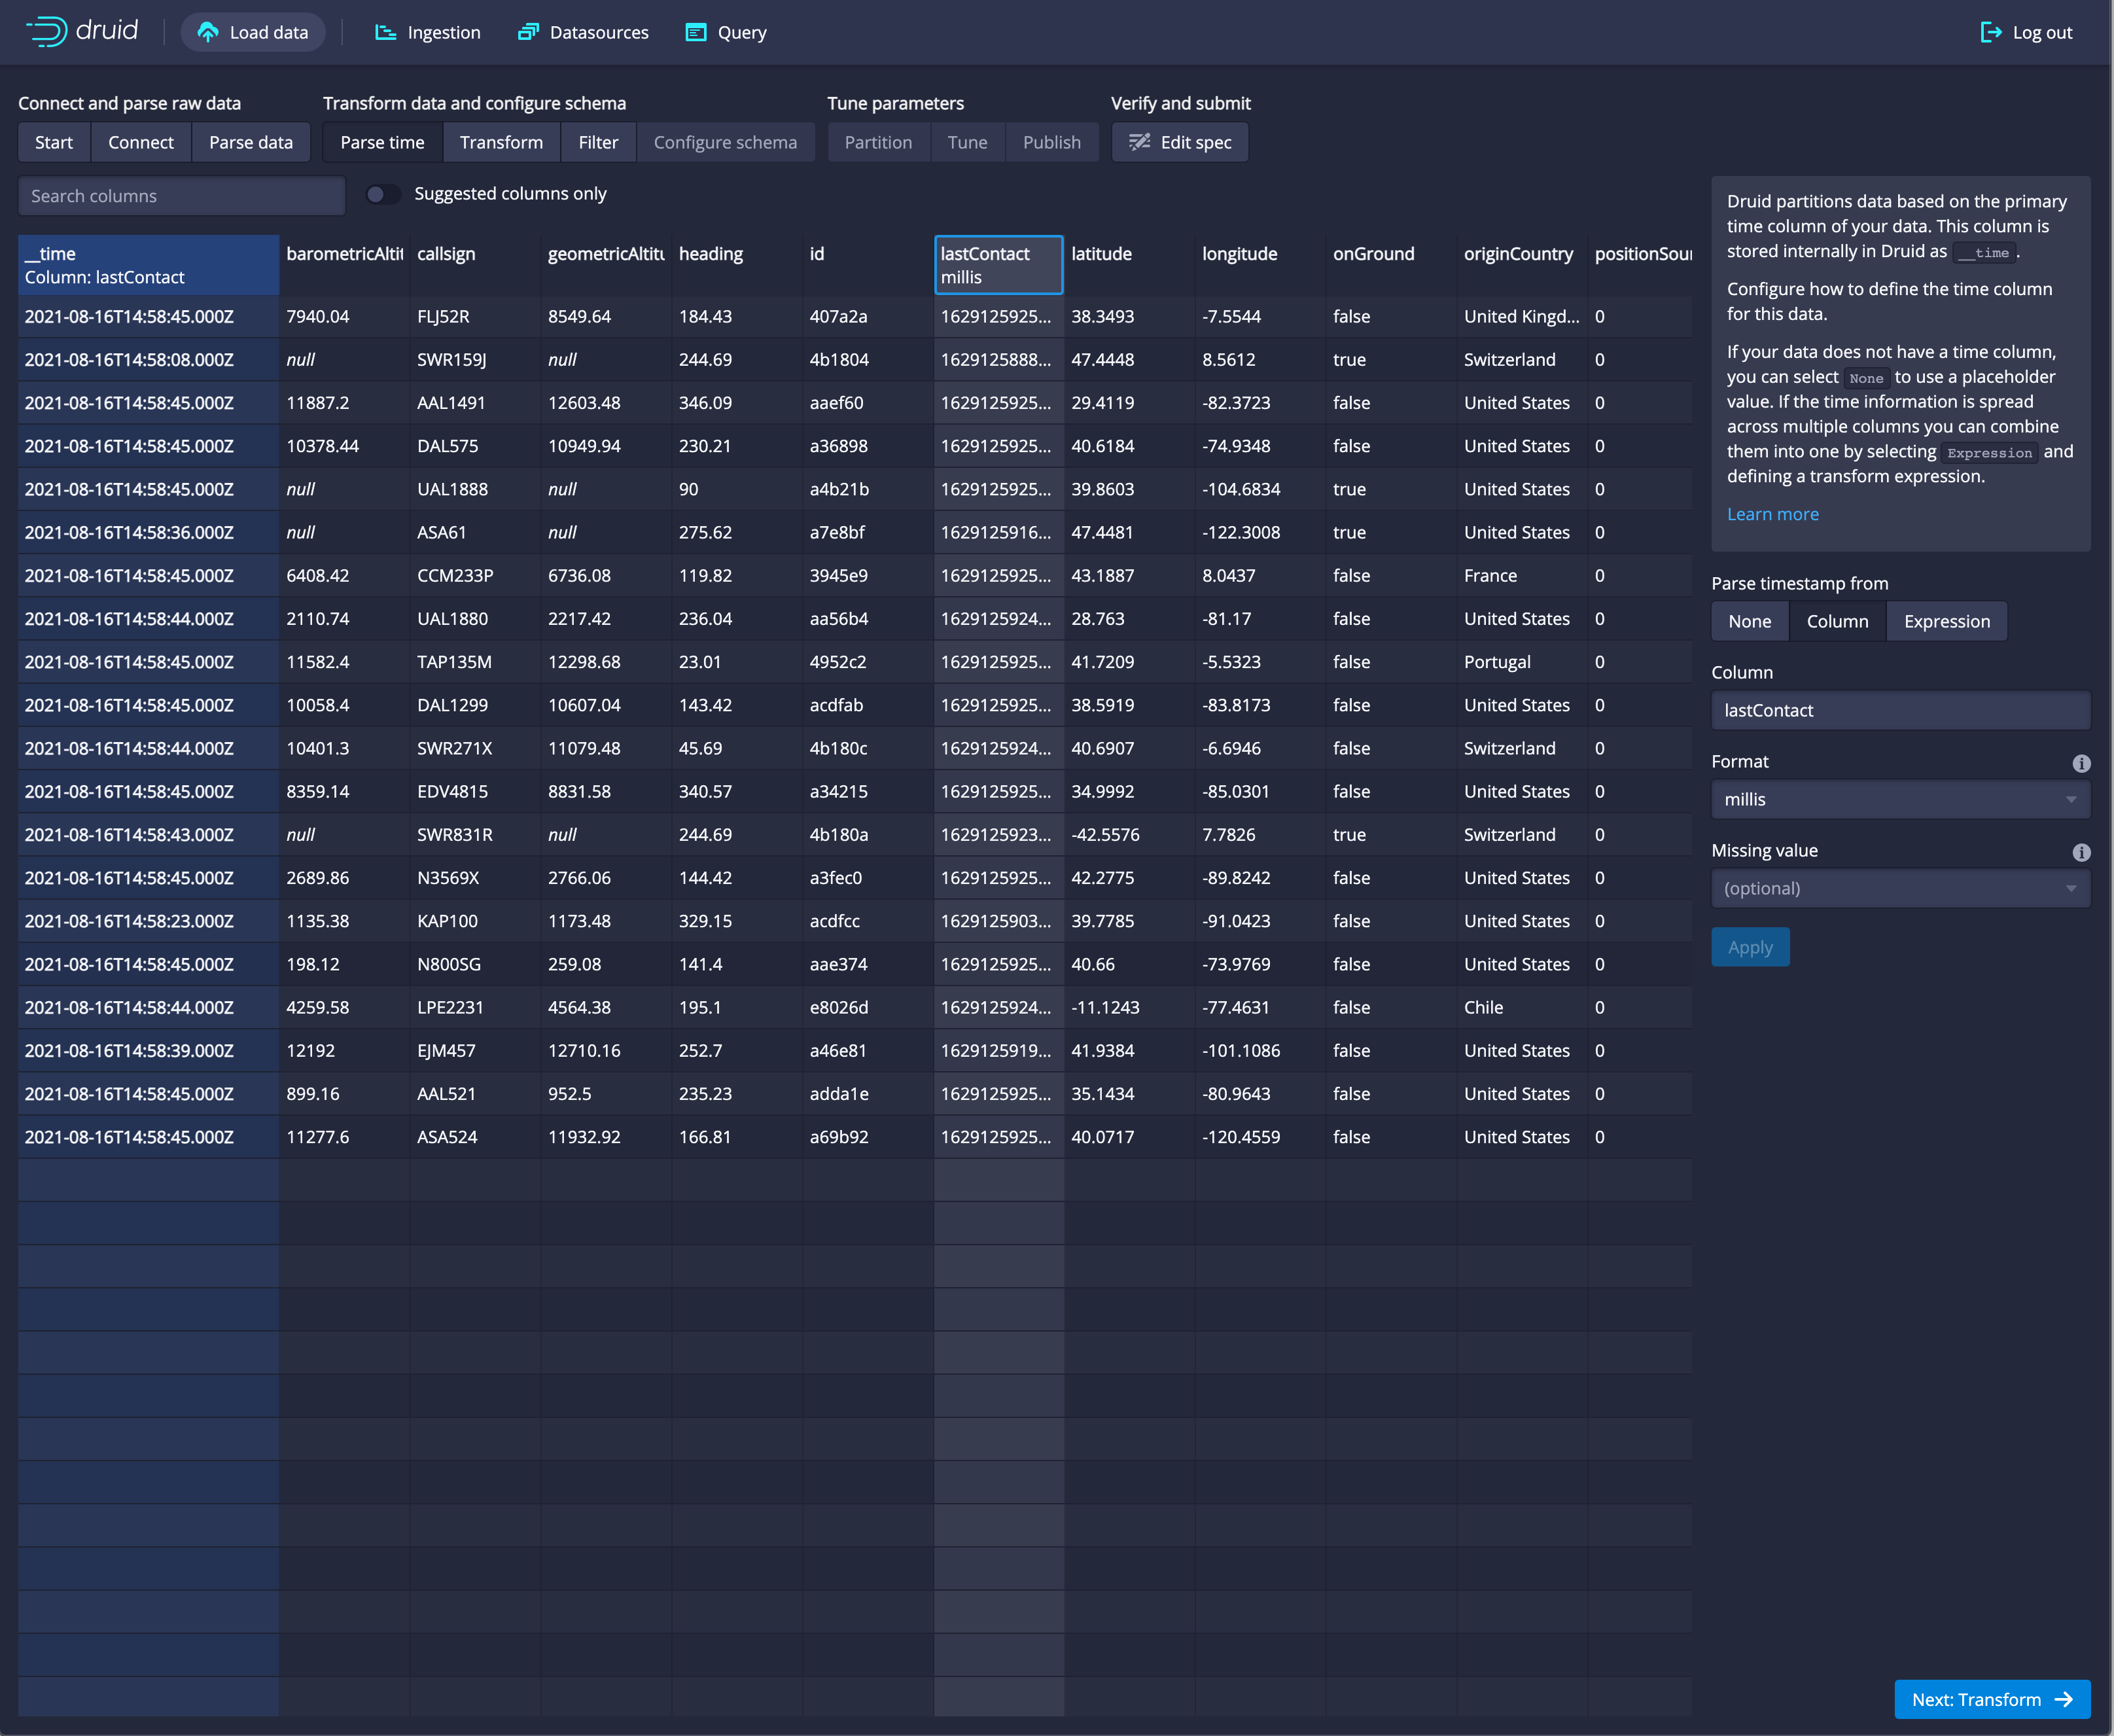Click the Format info icon
Screen dimensions: 2114x1736
[2082, 763]
